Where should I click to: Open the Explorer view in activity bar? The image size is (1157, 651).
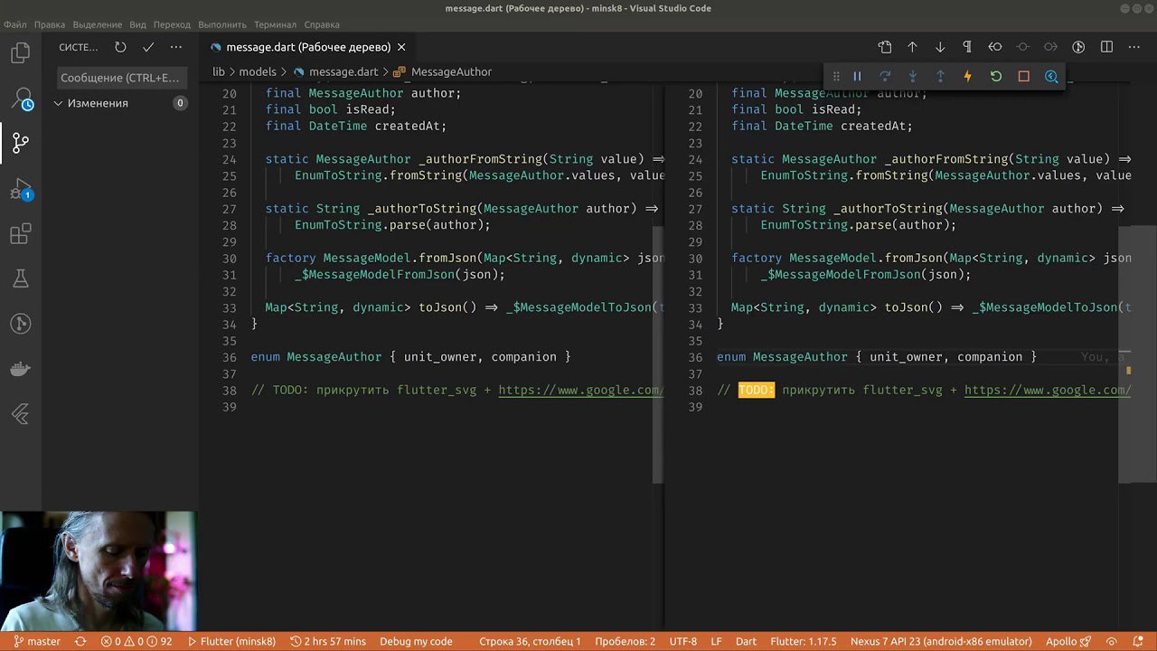(x=20, y=53)
